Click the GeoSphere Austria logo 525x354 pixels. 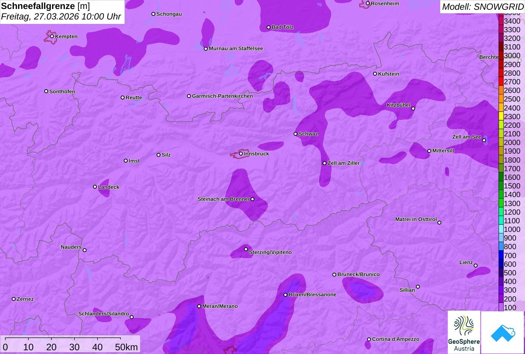click(464, 332)
